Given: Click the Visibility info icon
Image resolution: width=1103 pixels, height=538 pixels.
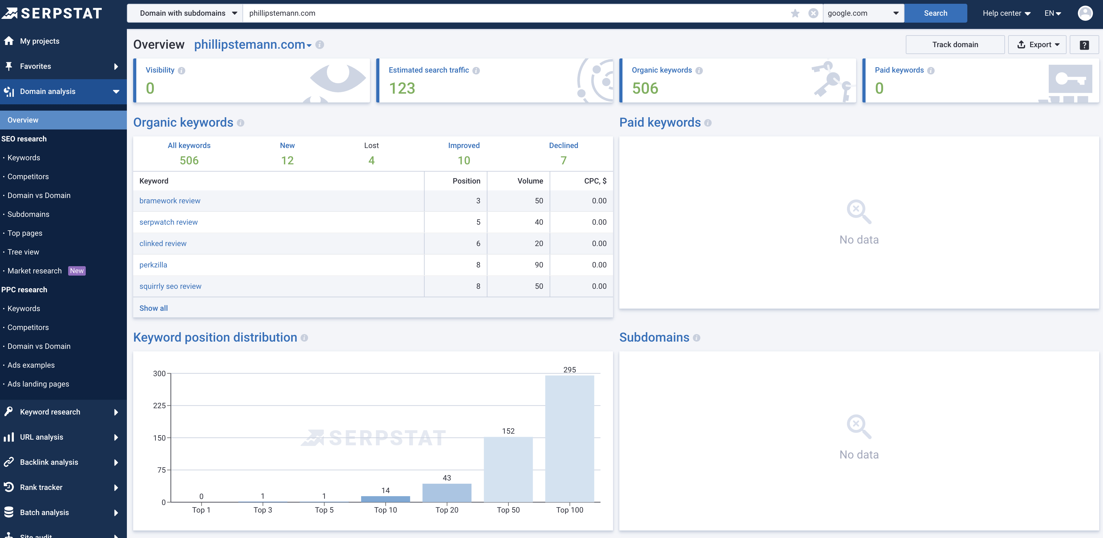Looking at the screenshot, I should pos(182,71).
